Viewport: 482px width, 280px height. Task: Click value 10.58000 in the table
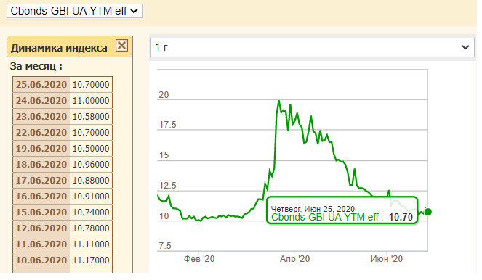coord(91,117)
